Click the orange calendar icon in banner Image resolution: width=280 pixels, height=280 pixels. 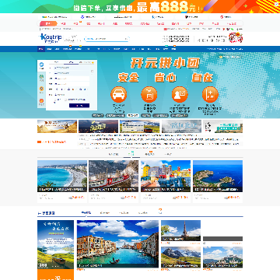(x=149, y=94)
